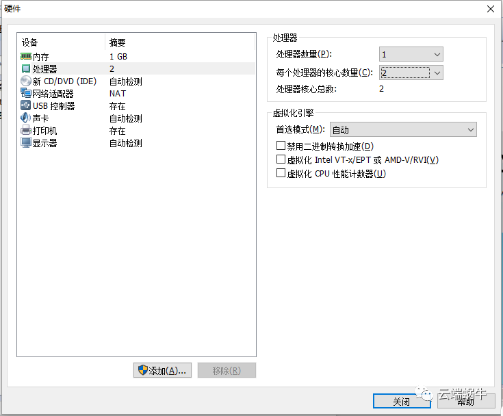This screenshot has height=416, width=503.
Task: Open 处理器数量(P) dropdown arrow
Action: (437, 55)
